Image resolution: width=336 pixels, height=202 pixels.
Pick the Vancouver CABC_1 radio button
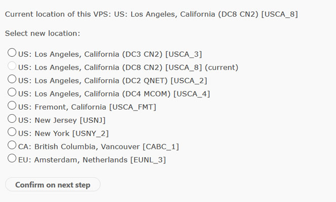pos(12,145)
